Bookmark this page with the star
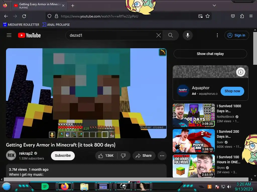 pyautogui.click(x=208, y=16)
